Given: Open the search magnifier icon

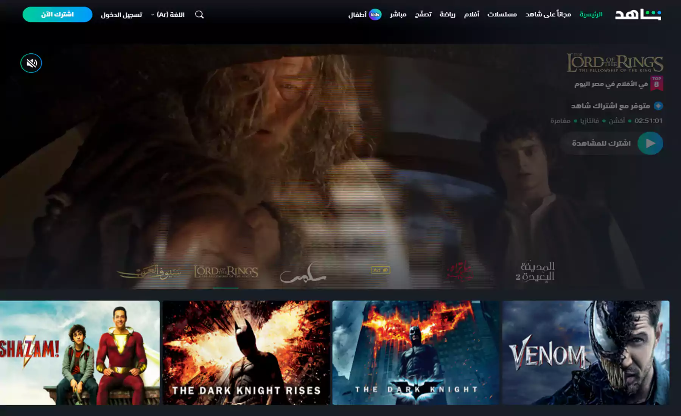Looking at the screenshot, I should coord(199,14).
